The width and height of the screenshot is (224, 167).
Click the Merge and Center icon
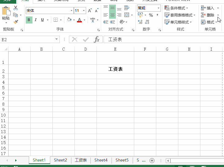pyautogui.click(x=127, y=15)
